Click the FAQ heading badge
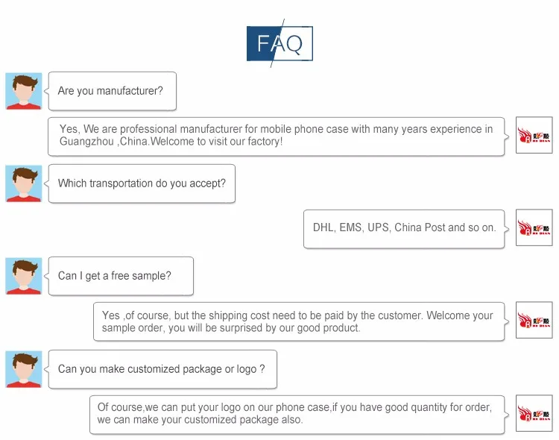559x440 pixels. (279, 43)
